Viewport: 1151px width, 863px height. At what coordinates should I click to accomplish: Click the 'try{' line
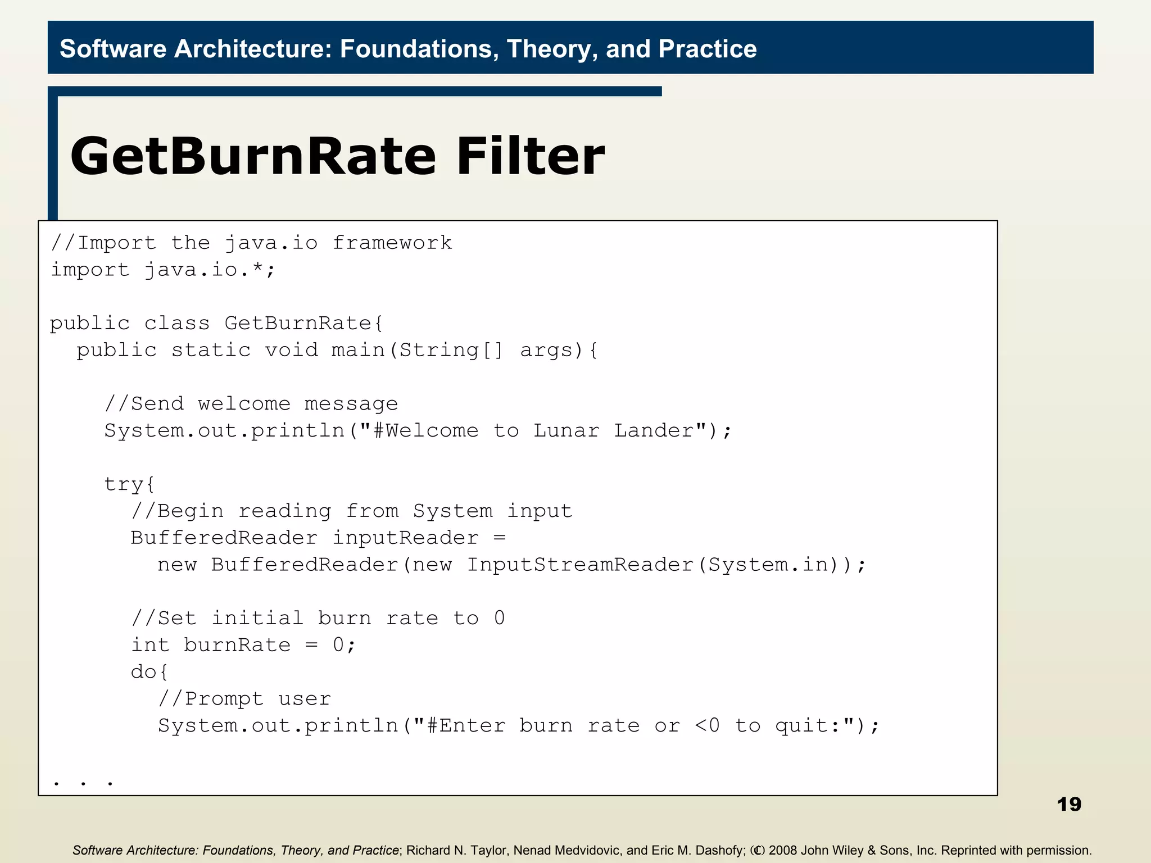pyautogui.click(x=130, y=484)
